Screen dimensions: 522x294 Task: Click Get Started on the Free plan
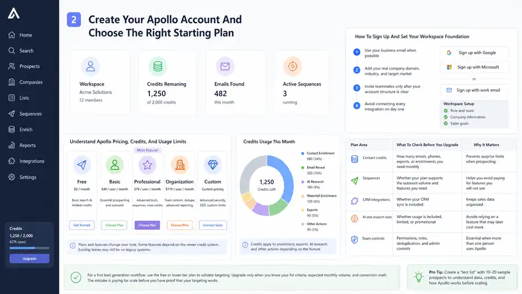(82, 225)
